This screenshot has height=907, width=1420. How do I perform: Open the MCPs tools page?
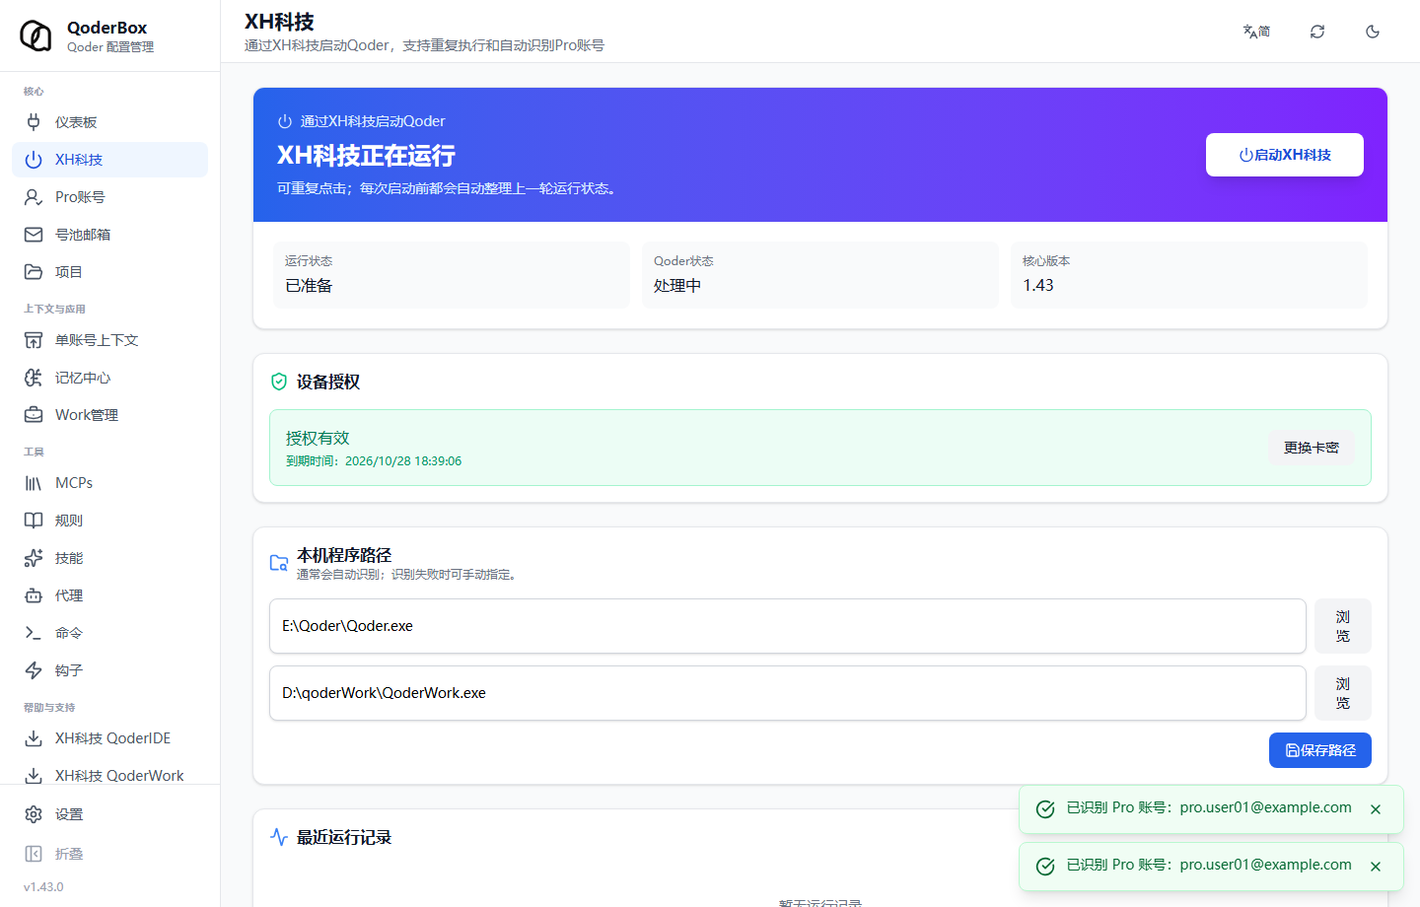[x=109, y=483]
